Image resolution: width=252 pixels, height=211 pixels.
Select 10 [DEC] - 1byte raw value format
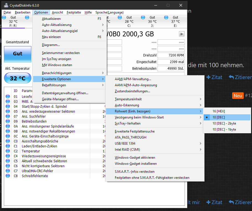click(227, 129)
